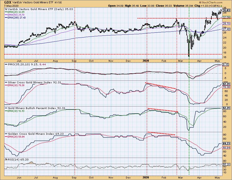Click the small icon next to RSI(14)
Viewport: 232px width, 180px height.
6,159
